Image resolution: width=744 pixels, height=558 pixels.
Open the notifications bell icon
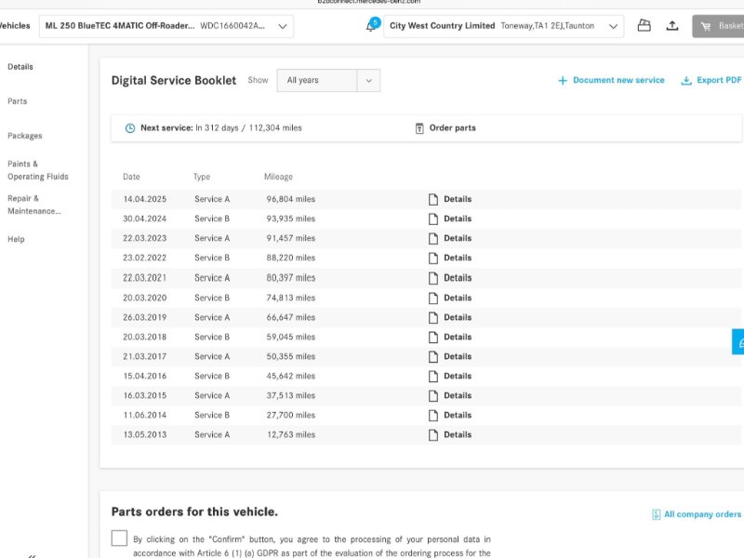click(370, 26)
